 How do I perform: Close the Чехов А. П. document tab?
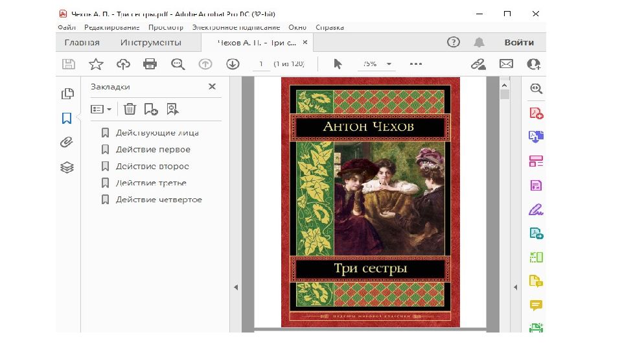click(305, 42)
